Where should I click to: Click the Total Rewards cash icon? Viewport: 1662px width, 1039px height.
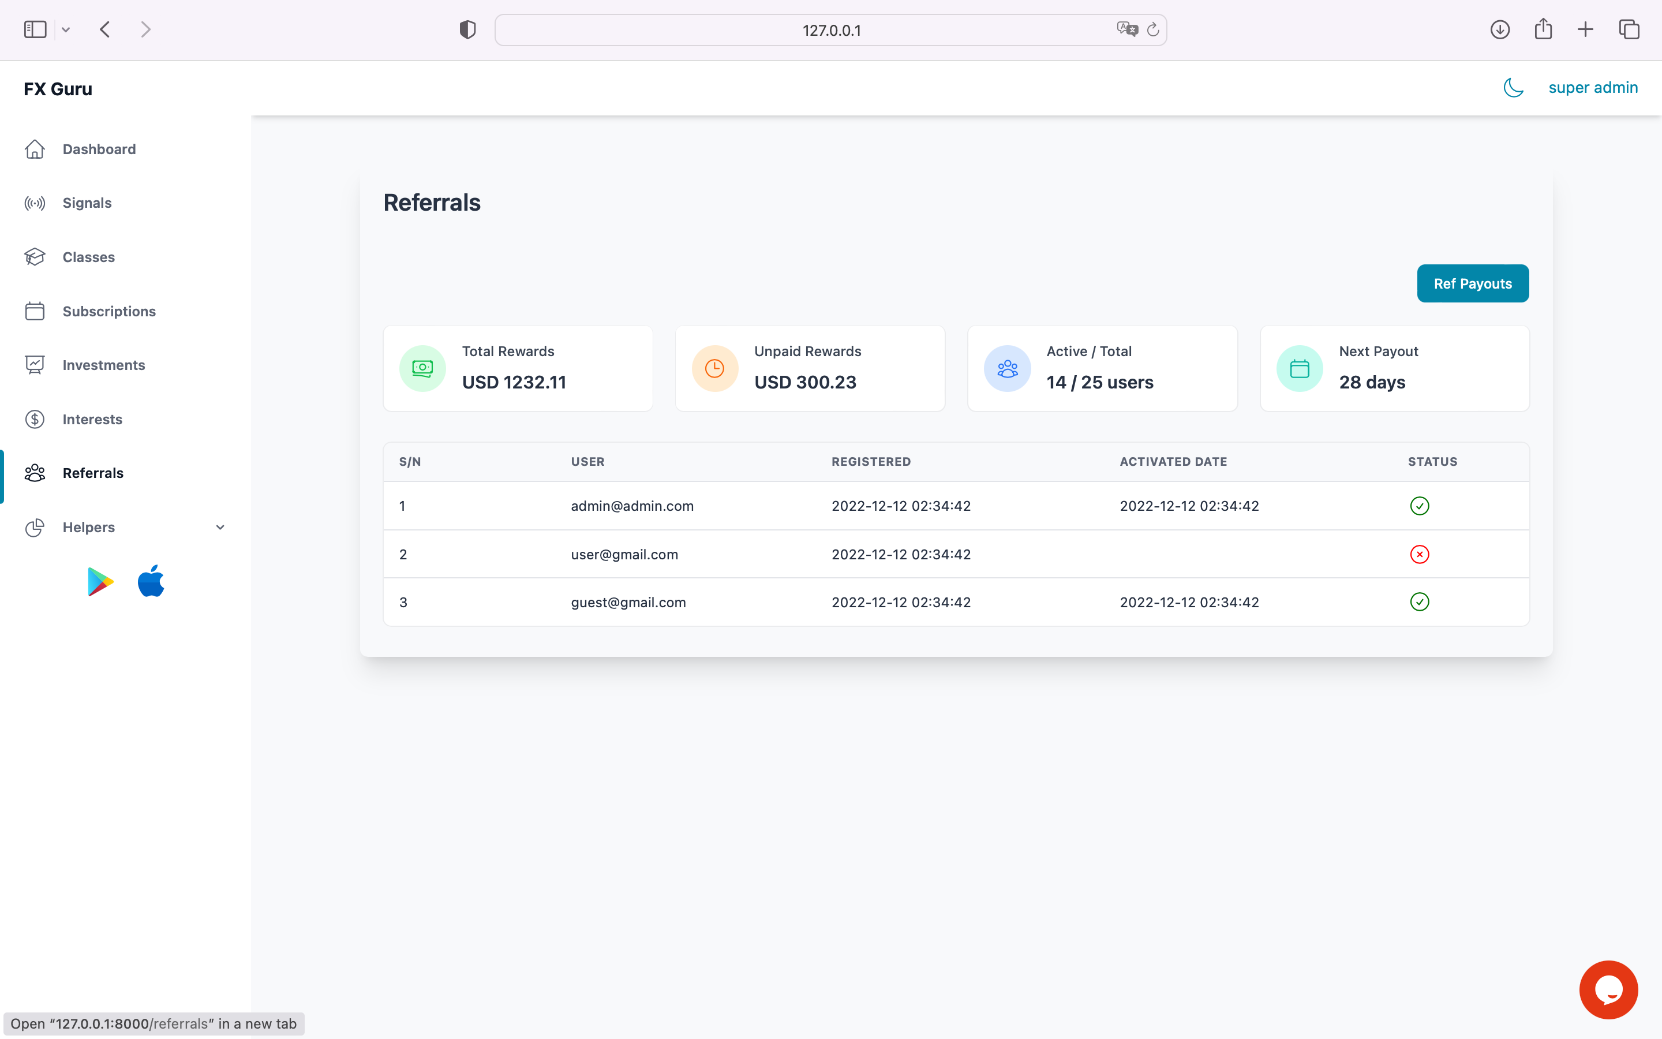pyautogui.click(x=422, y=368)
